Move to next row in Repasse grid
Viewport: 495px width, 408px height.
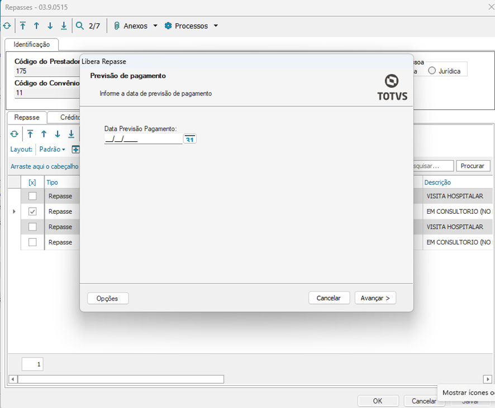[58, 134]
